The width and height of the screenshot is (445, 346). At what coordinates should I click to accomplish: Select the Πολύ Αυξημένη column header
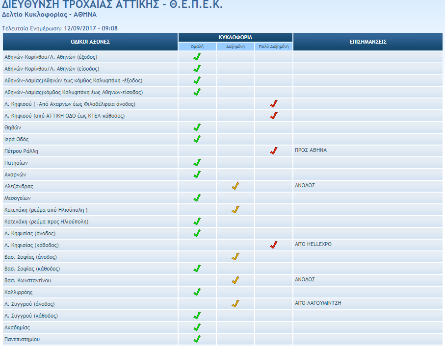pyautogui.click(x=274, y=47)
